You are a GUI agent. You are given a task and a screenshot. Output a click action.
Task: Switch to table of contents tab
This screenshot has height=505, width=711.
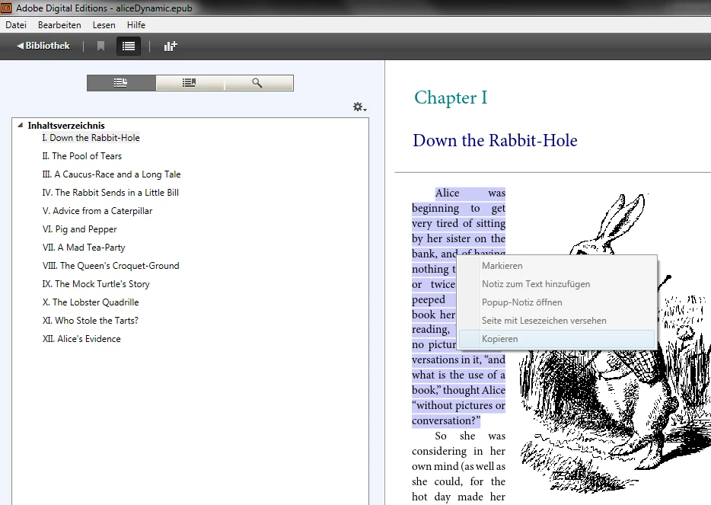(x=121, y=83)
